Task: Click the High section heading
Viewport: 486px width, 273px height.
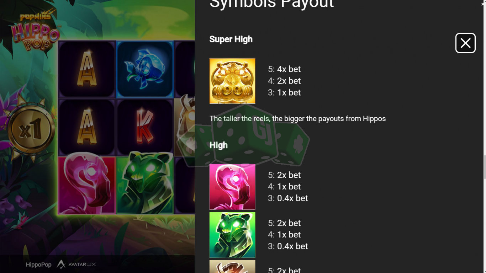Action: tap(218, 145)
